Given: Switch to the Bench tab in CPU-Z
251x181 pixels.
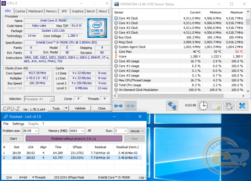Looking at the screenshot, I should pos(91,11).
